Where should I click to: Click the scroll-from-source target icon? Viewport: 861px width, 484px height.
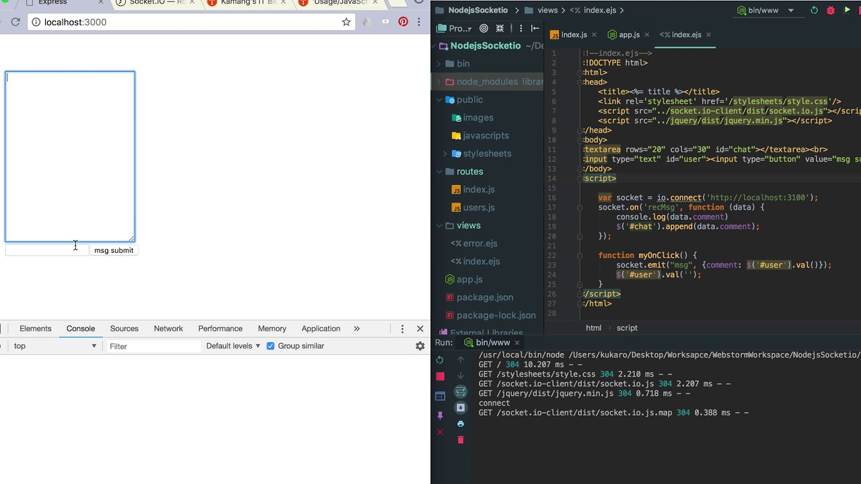[x=484, y=28]
